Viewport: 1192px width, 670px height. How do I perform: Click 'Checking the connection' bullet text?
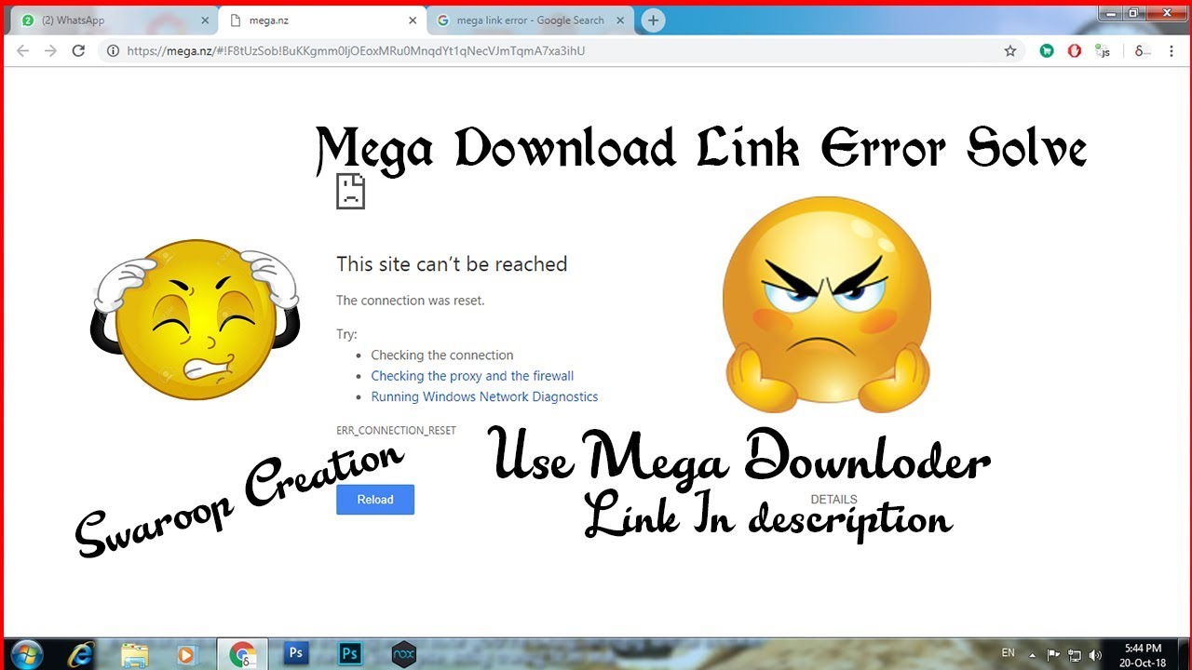pos(442,355)
